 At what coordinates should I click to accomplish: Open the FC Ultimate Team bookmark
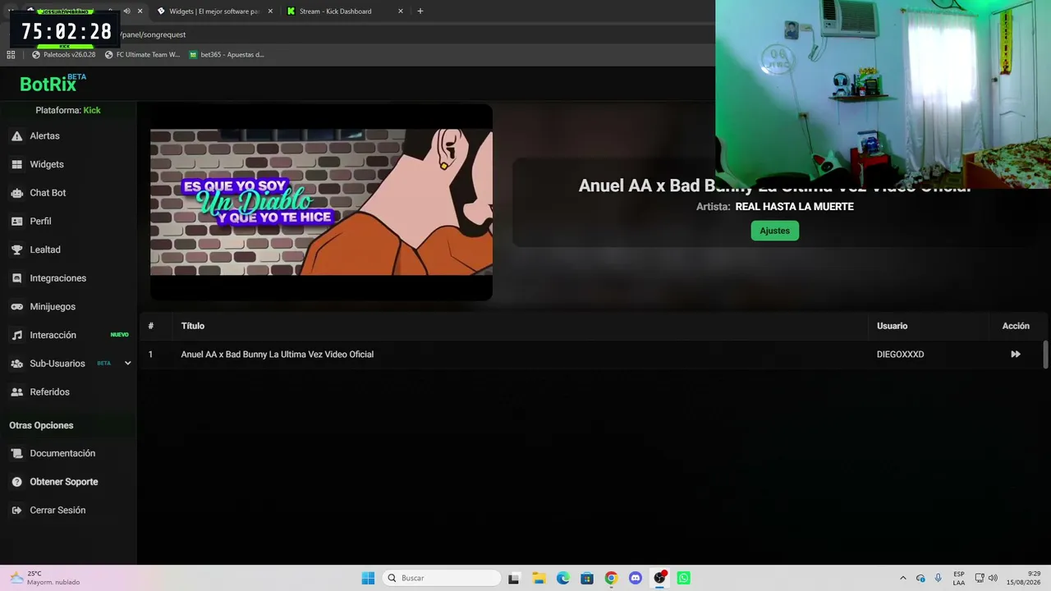(x=142, y=55)
